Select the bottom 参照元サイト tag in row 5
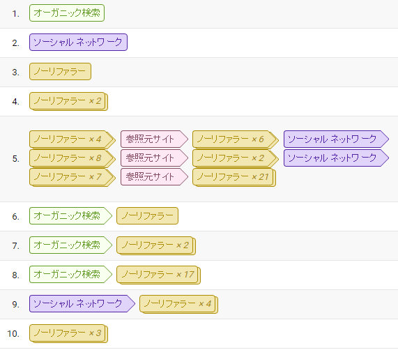 click(154, 176)
